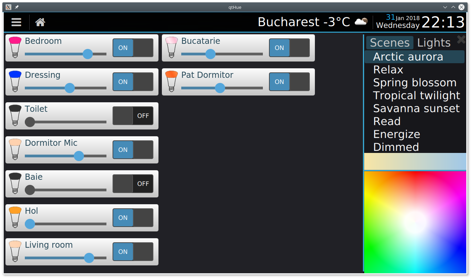The image size is (472, 279).
Task: Switch to the Lights tab
Action: point(434,43)
